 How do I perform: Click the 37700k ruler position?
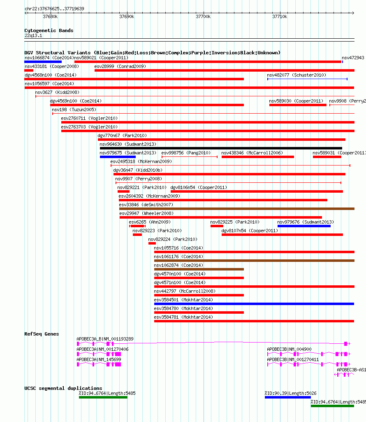[203, 16]
